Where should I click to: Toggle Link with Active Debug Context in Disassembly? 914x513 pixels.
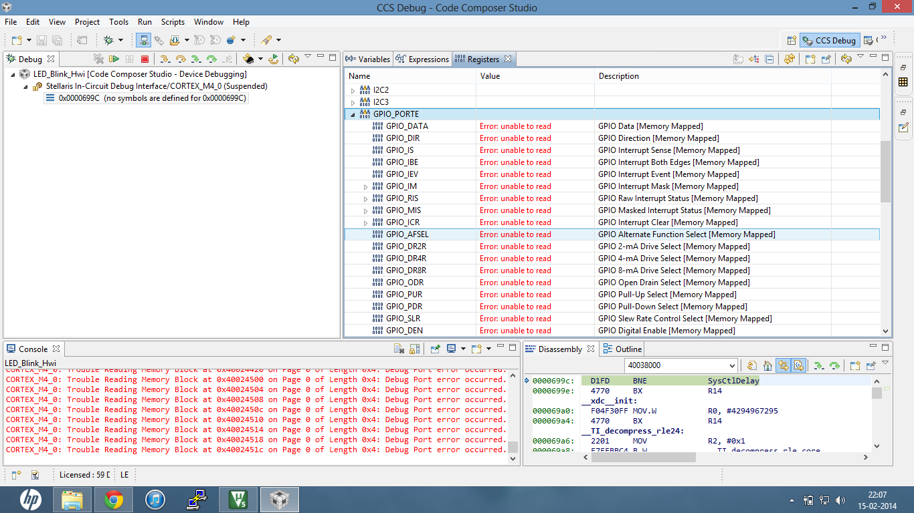(x=783, y=365)
